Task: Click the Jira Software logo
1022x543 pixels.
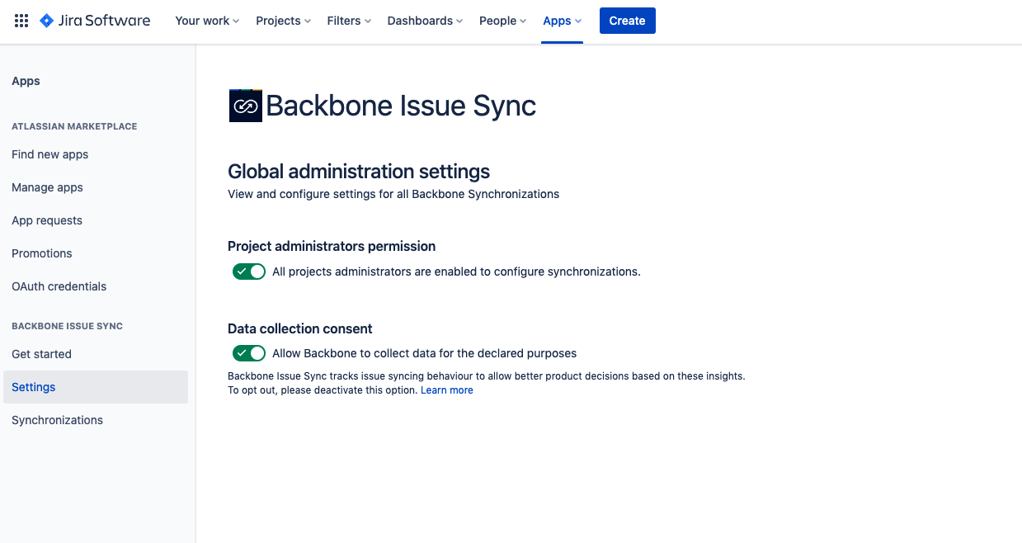Action: tap(95, 21)
